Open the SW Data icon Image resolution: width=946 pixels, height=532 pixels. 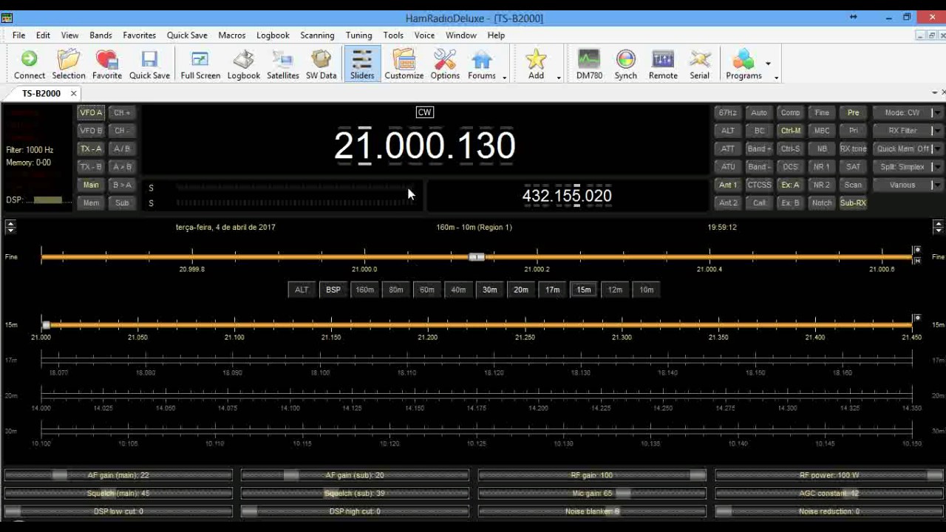(321, 64)
